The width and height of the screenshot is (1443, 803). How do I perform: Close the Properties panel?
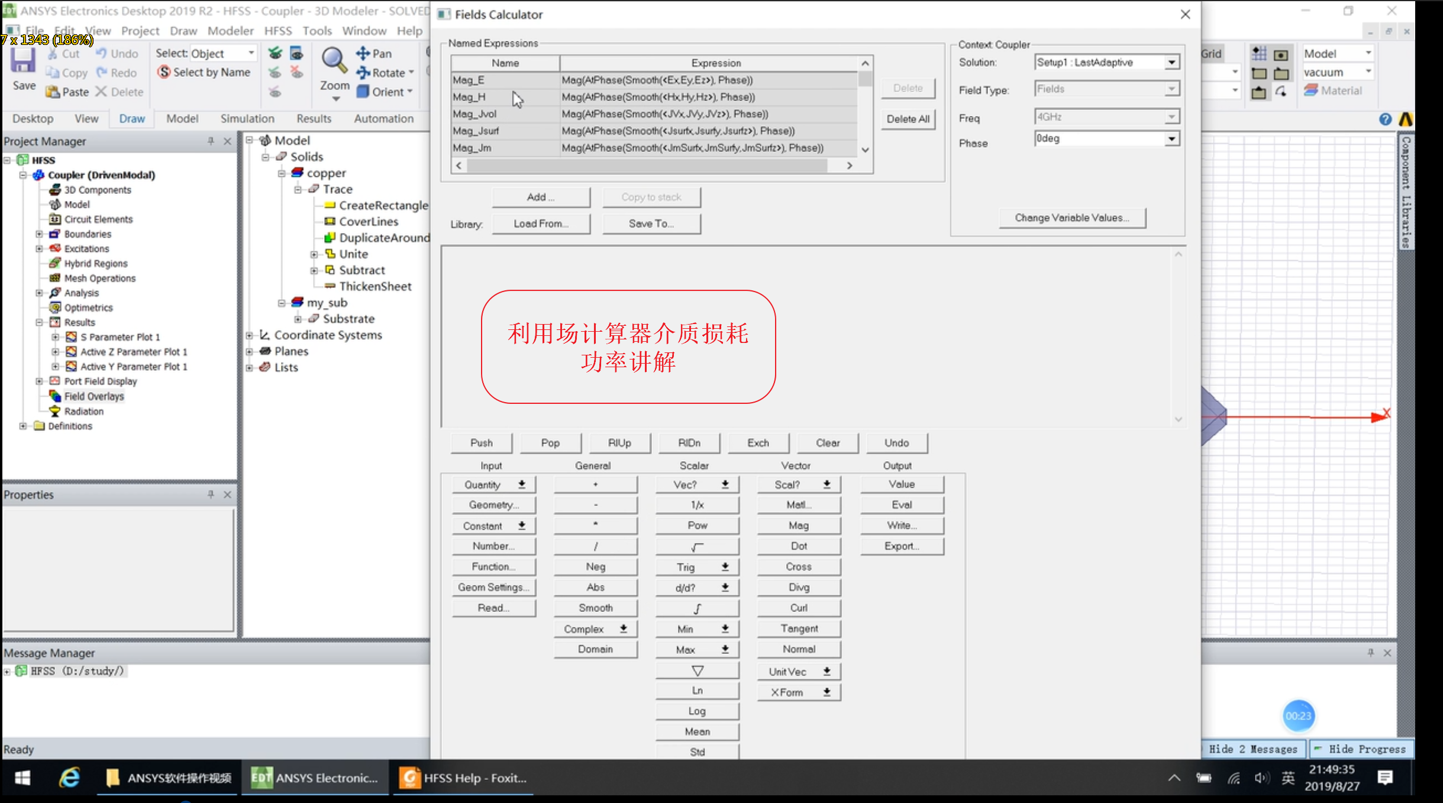227,494
